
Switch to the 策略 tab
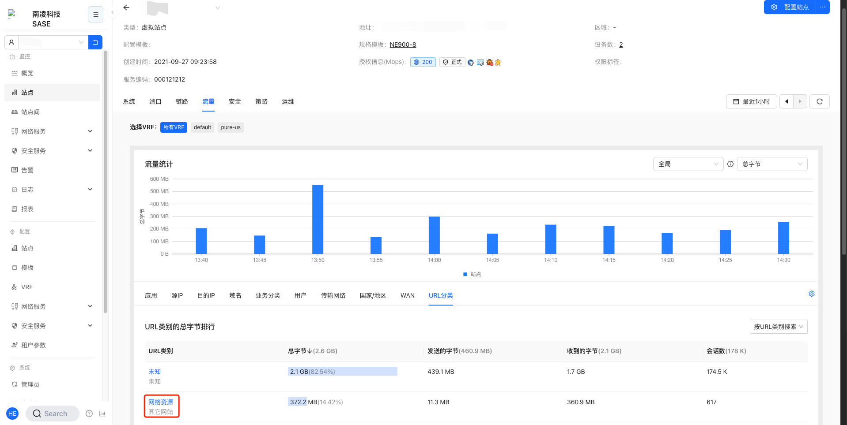coord(261,101)
